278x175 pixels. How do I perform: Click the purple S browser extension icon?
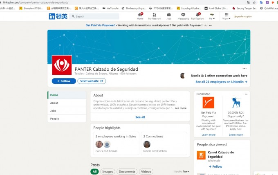tap(267, 2)
